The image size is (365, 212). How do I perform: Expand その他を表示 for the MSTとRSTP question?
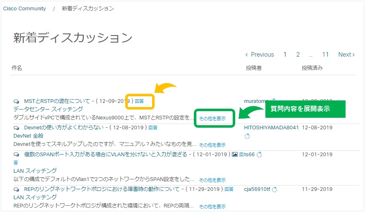[x=212, y=119]
